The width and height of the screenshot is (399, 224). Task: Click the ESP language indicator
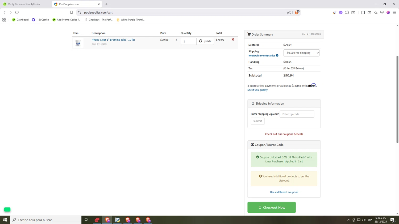coord(370,220)
